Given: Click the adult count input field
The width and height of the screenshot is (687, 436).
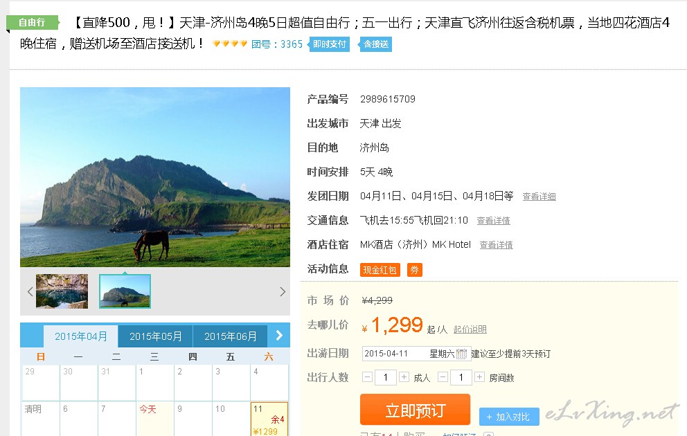Looking at the screenshot, I should tap(386, 377).
